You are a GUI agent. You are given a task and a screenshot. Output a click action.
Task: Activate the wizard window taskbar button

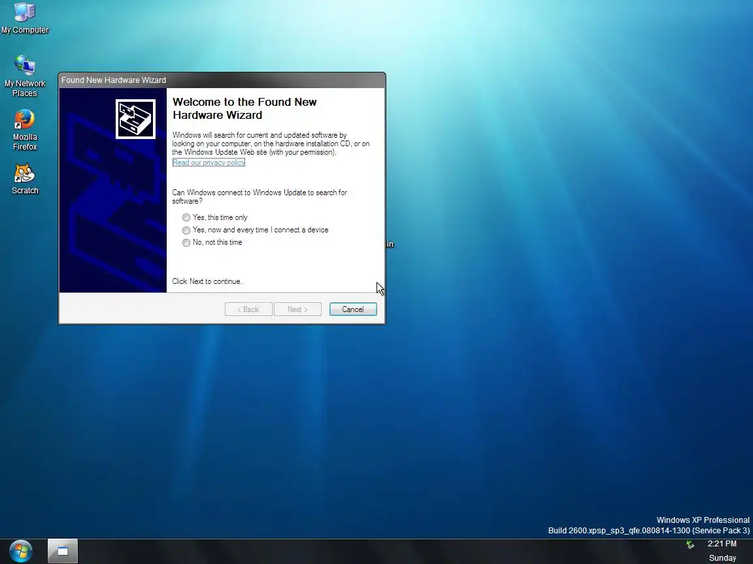click(63, 551)
